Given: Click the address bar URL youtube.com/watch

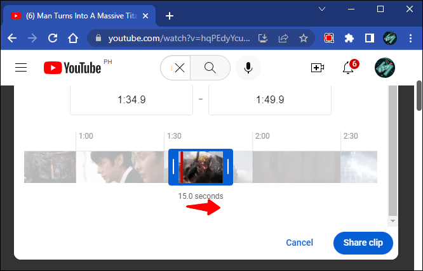Looking at the screenshot, I should pyautogui.click(x=179, y=38).
